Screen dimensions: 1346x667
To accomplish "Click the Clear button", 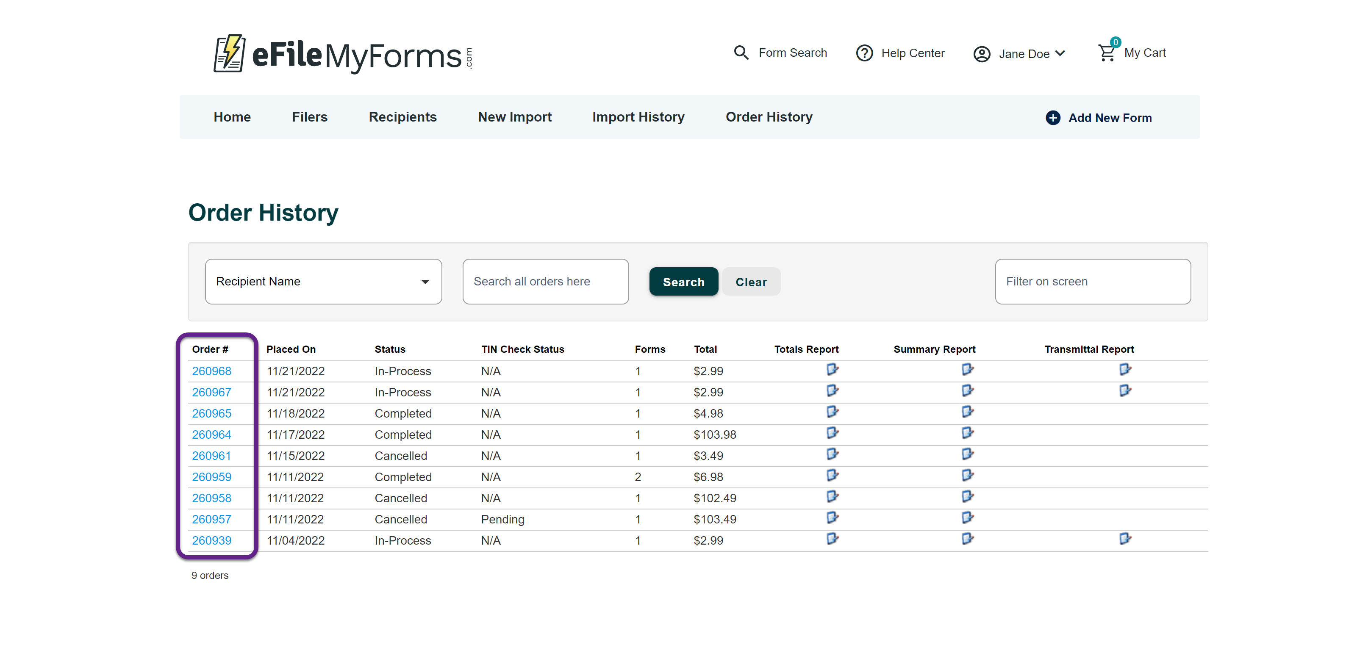I will pyautogui.click(x=750, y=282).
